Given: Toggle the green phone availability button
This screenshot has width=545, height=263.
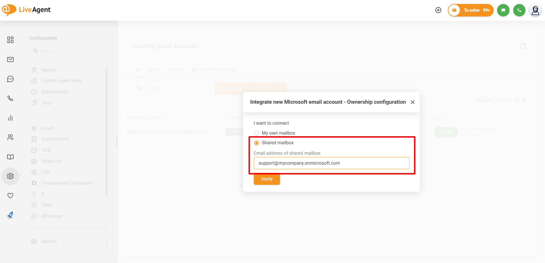Looking at the screenshot, I should (519, 10).
